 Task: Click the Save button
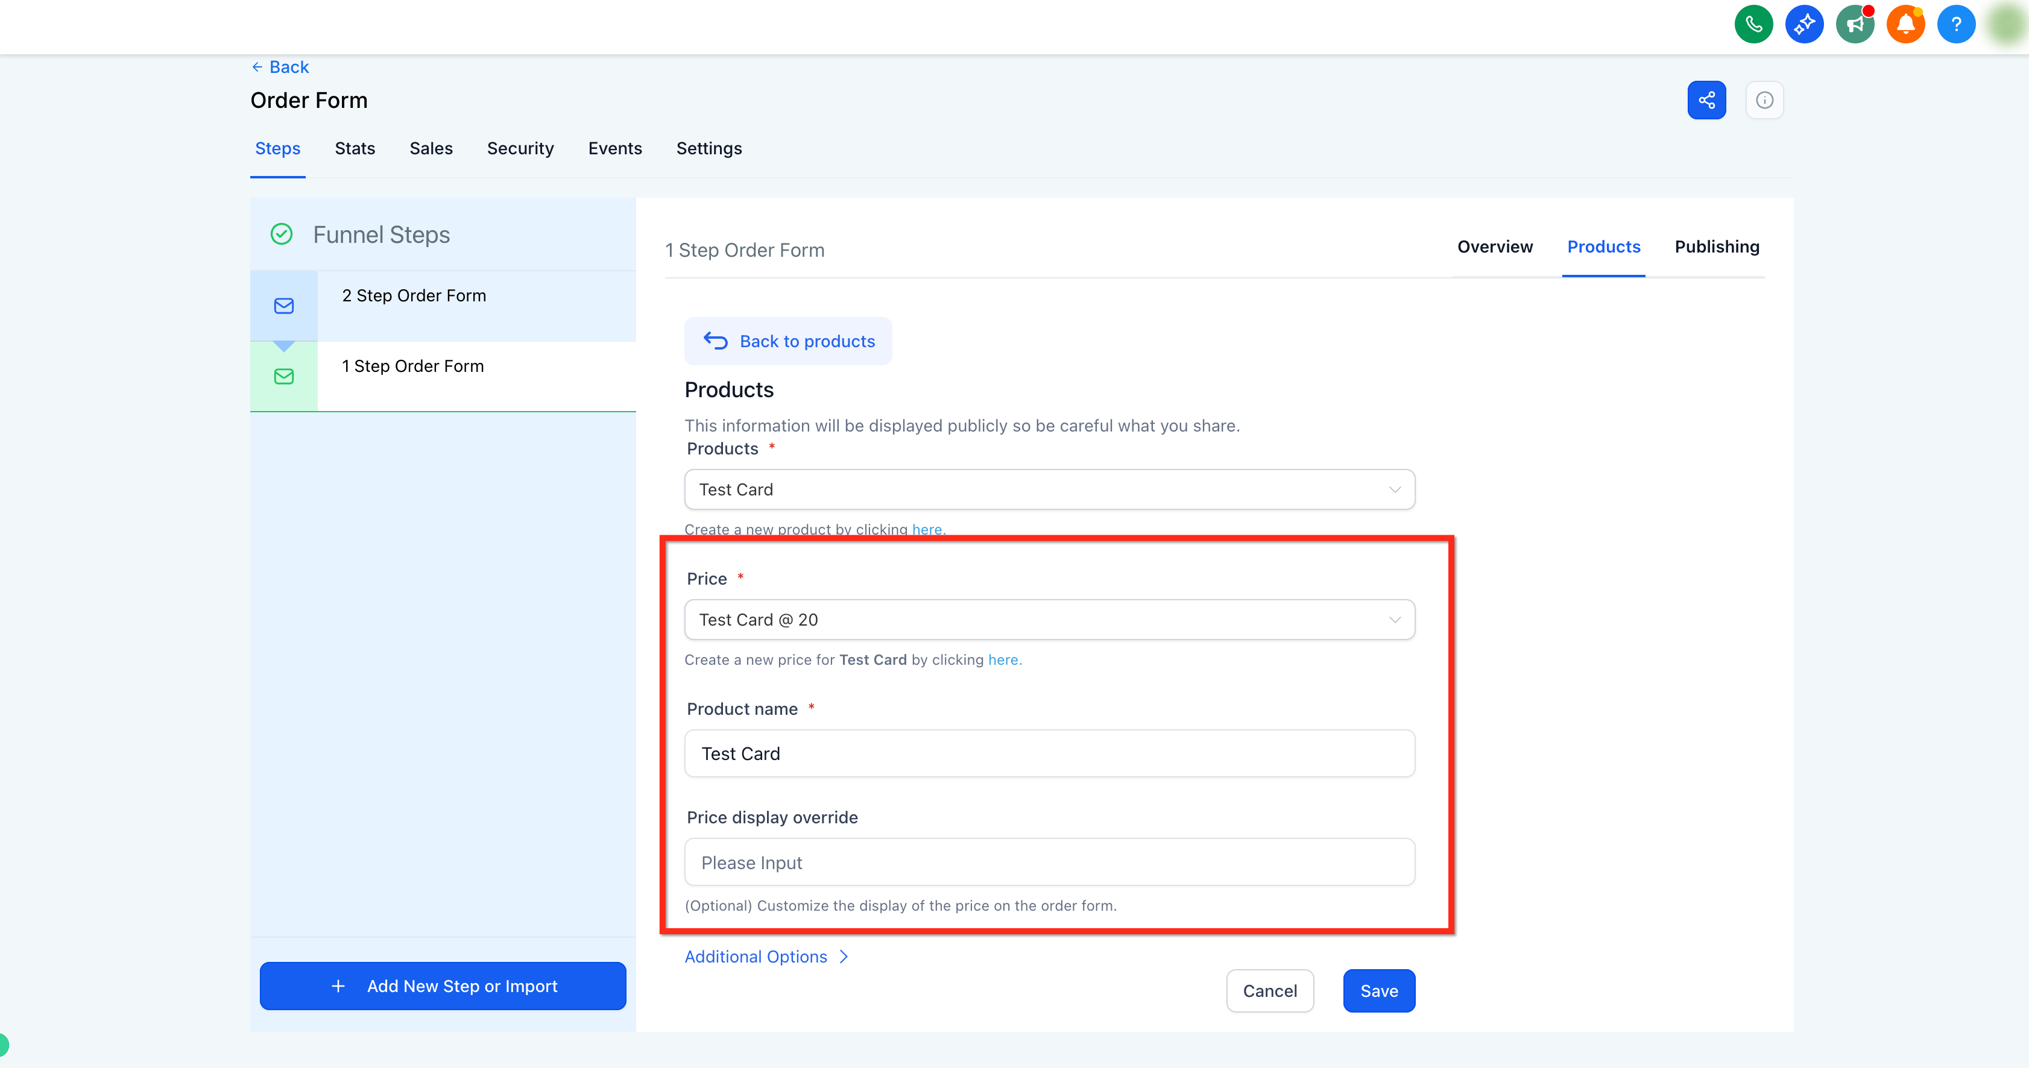pos(1379,991)
